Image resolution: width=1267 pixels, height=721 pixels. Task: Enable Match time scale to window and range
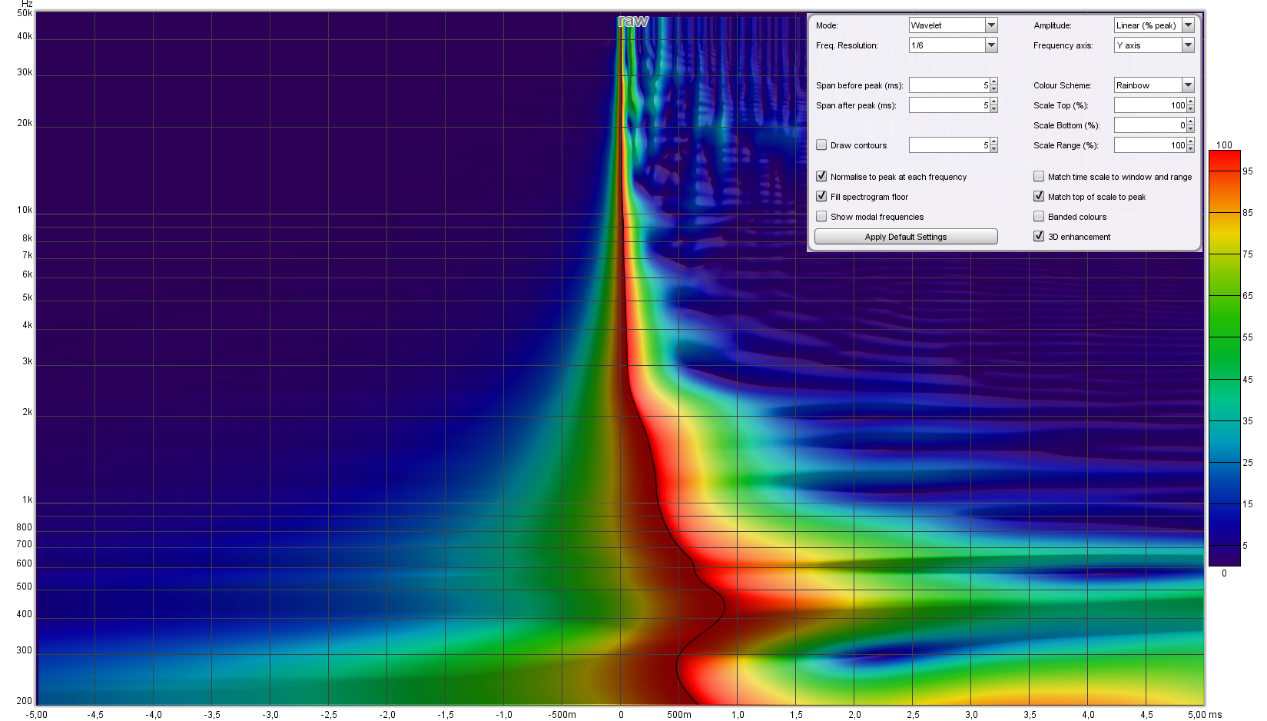pyautogui.click(x=1039, y=176)
